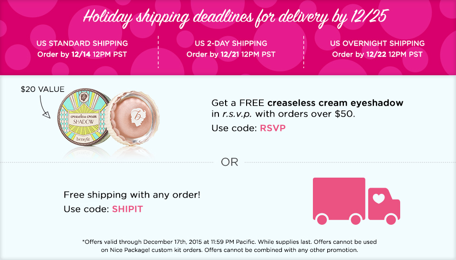Click the Holiday shipping deadlines headline
The width and height of the screenshot is (456, 260).
tap(234, 17)
